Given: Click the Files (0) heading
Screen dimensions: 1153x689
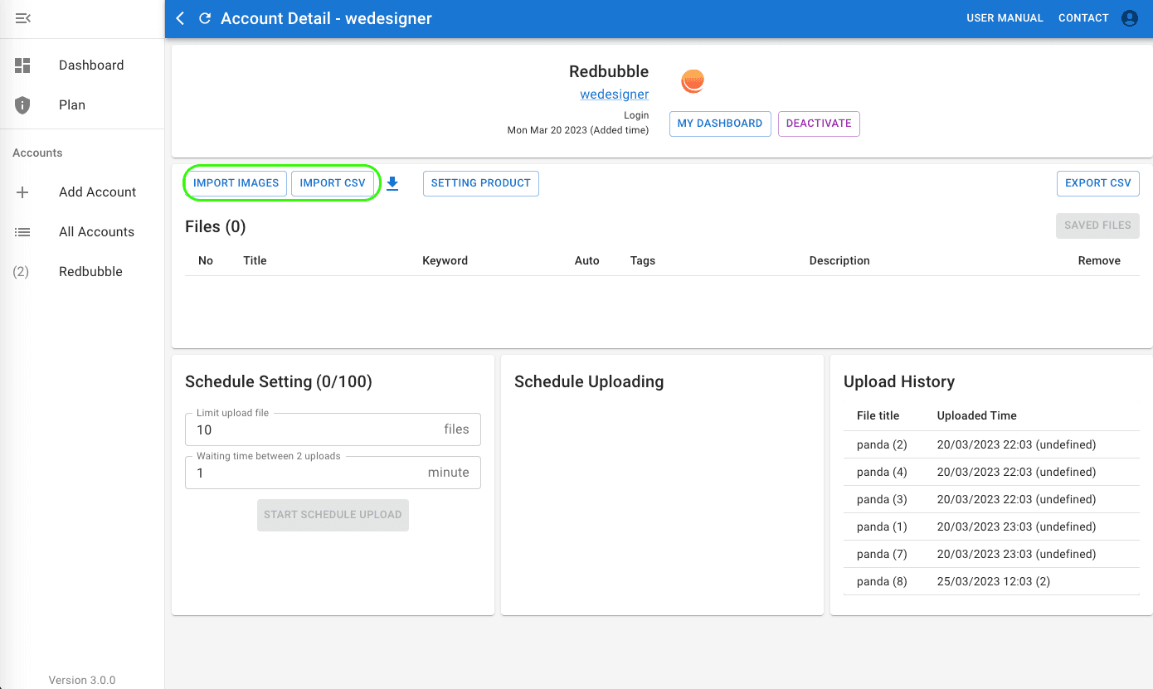Looking at the screenshot, I should [x=216, y=226].
